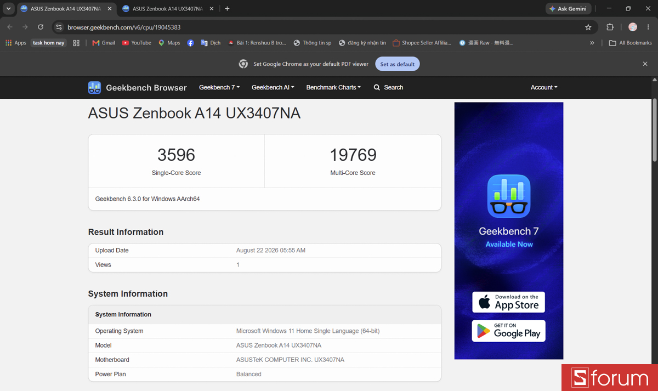Reload the Geekbench page
The height and width of the screenshot is (391, 658).
pos(41,27)
